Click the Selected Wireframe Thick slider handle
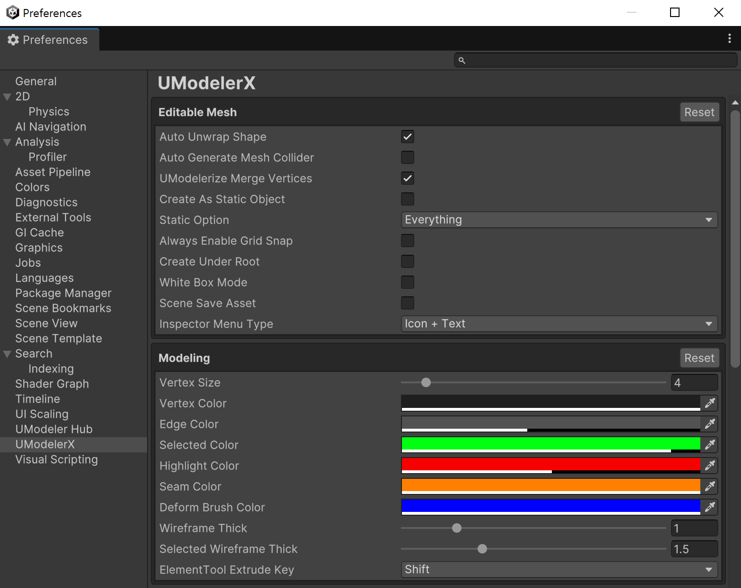This screenshot has height=588, width=741. pyautogui.click(x=482, y=549)
